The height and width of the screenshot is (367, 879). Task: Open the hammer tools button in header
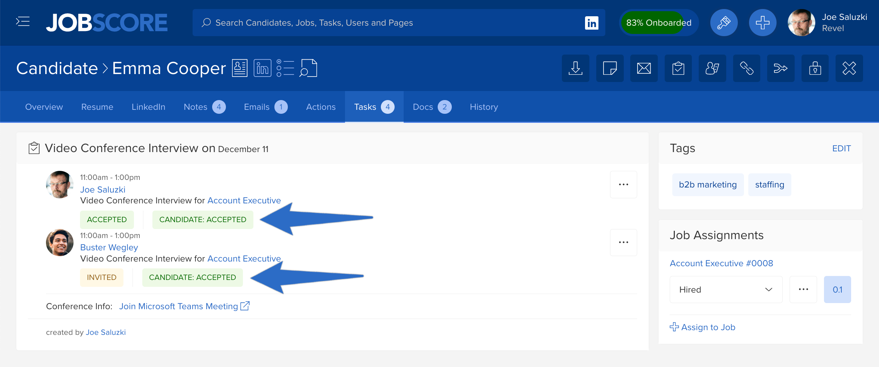coord(724,23)
